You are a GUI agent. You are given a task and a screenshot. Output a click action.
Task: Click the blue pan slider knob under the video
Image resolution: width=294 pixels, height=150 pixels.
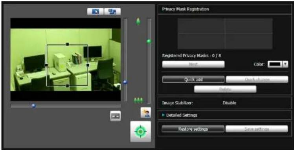tap(34, 106)
